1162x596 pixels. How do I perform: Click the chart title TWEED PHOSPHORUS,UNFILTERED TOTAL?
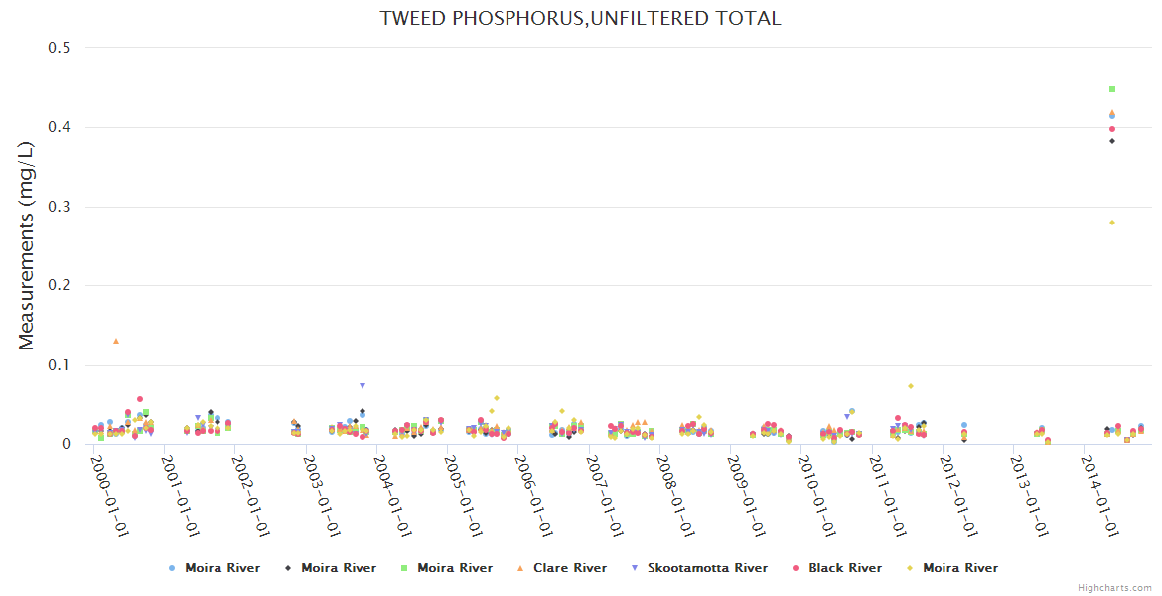pos(580,18)
